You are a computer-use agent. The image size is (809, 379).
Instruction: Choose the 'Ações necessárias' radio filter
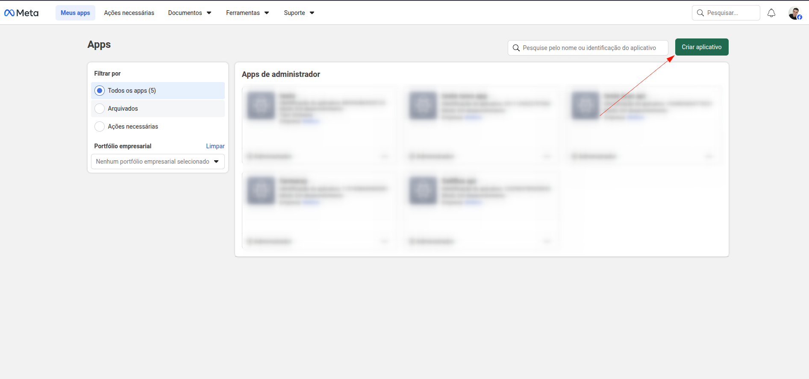[x=100, y=126]
